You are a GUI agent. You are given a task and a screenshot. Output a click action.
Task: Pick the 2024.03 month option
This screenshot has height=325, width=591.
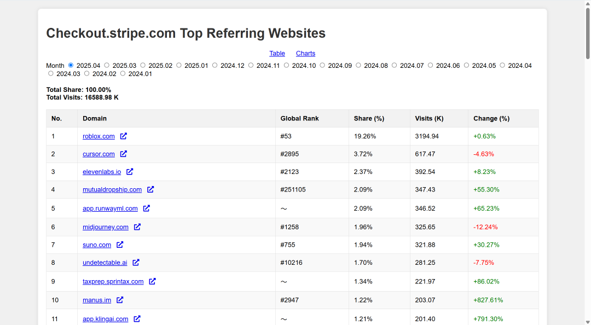[51, 73]
